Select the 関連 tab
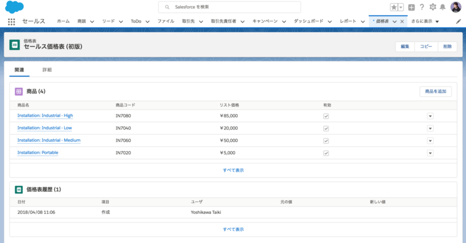 click(x=19, y=70)
